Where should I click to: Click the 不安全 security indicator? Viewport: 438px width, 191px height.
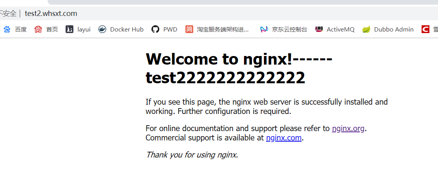pos(8,14)
